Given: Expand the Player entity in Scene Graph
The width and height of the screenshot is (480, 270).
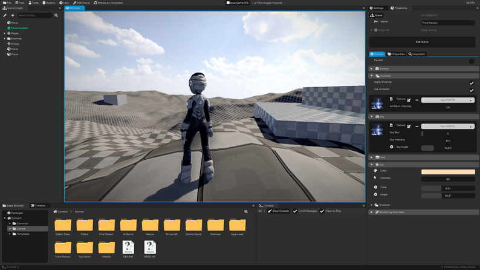Looking at the screenshot, I should click(5, 33).
